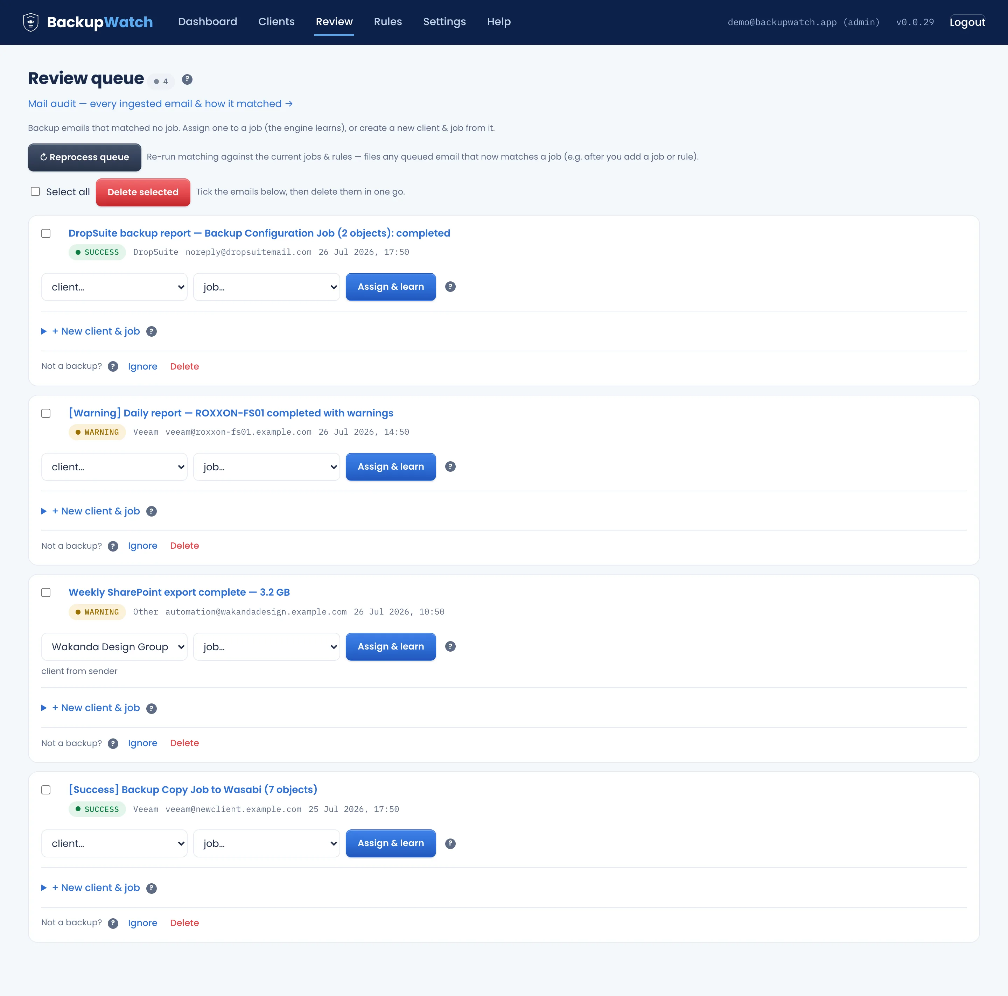Open the Mail audit link
Screen dimensions: 1008x996
point(160,104)
